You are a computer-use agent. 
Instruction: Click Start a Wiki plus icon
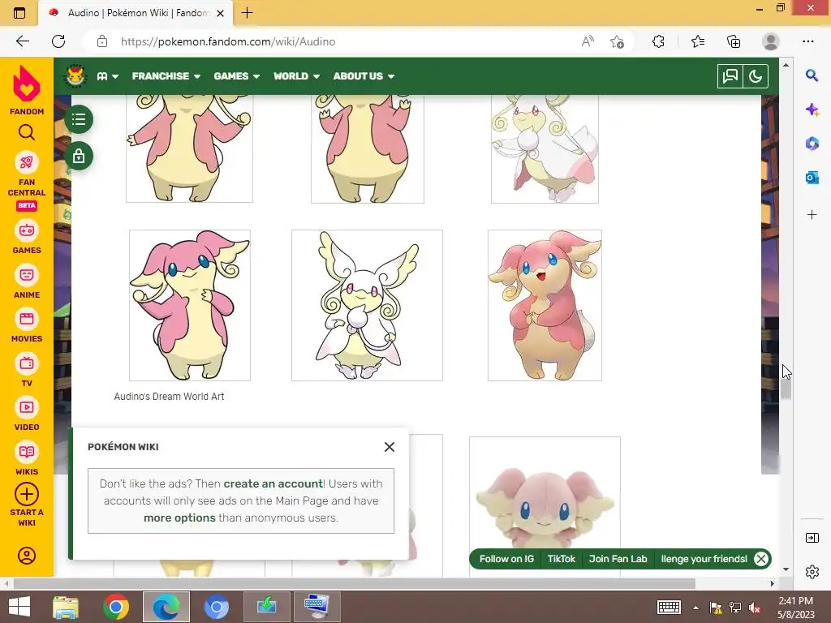point(27,494)
